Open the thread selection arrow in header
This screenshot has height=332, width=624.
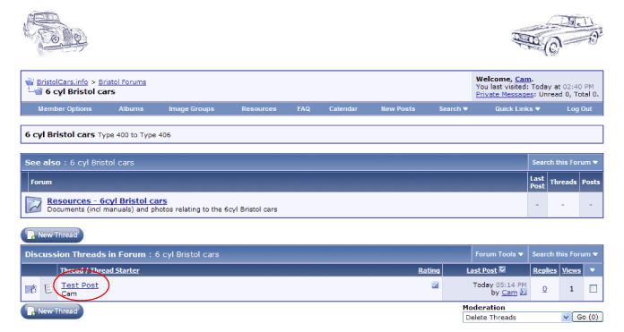tap(592, 270)
